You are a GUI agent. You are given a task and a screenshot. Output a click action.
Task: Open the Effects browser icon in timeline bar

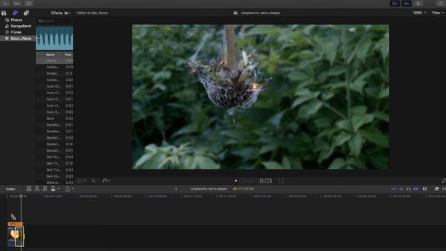coord(437,189)
